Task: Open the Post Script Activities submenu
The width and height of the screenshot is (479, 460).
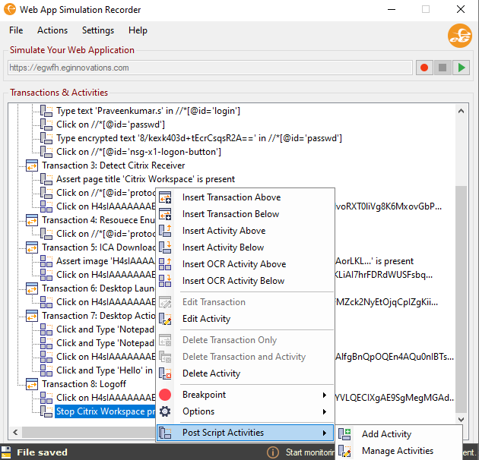Action: click(x=246, y=433)
